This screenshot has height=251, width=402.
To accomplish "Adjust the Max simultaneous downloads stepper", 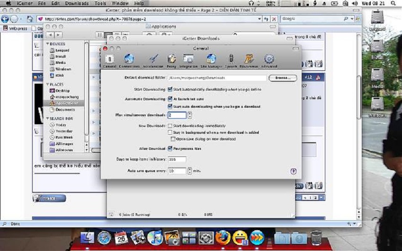I will [x=190, y=115].
